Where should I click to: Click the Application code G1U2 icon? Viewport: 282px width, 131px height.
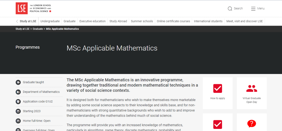(x=18, y=101)
